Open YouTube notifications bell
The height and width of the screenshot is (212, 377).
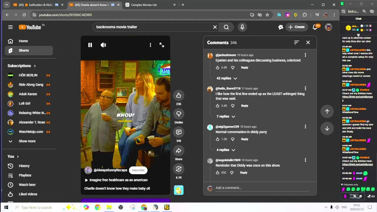click(x=315, y=27)
